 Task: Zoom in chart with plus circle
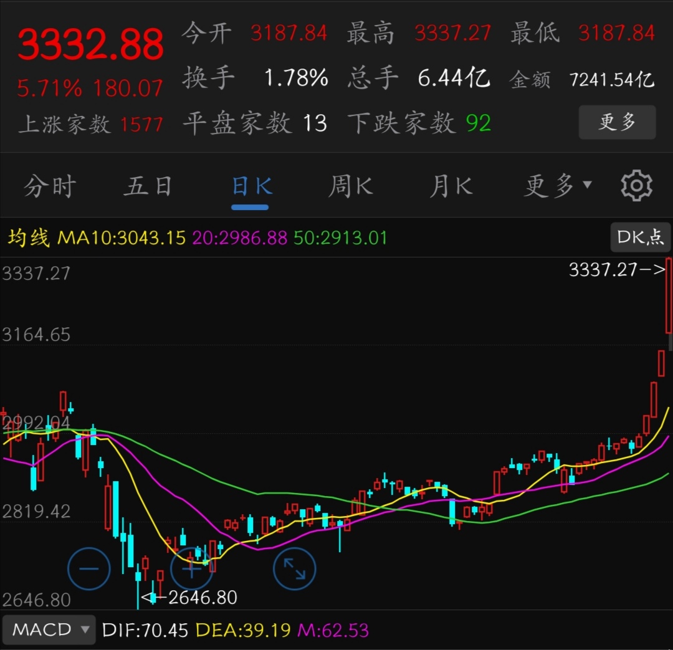191,569
